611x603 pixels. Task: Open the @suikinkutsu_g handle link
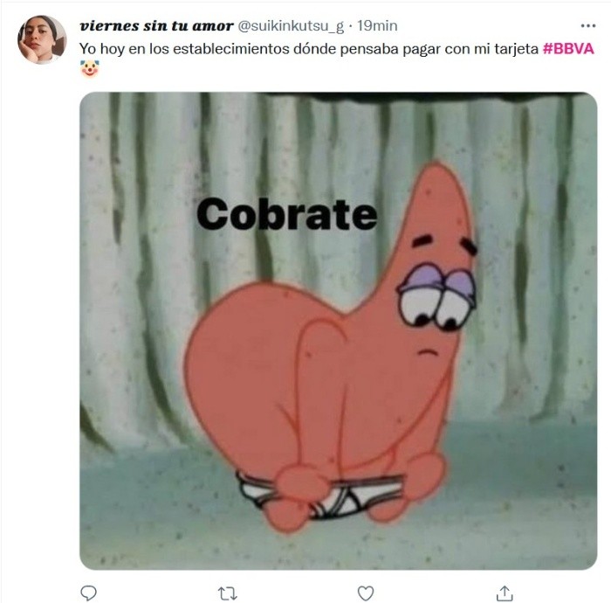click(291, 26)
